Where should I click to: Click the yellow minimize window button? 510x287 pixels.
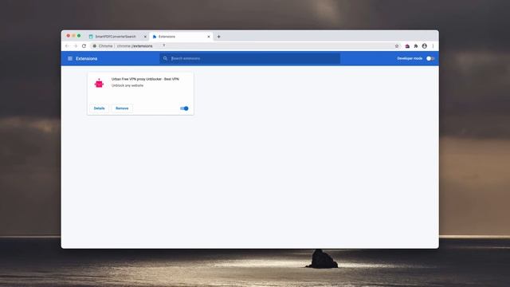pos(73,36)
